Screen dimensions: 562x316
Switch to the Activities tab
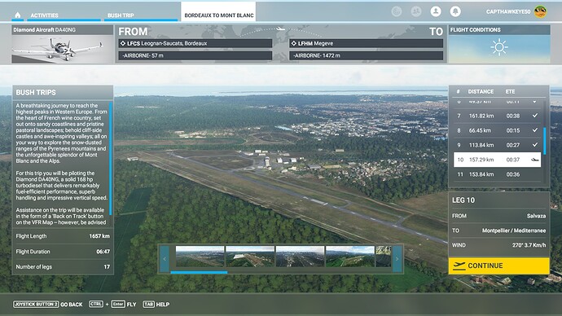pos(44,15)
